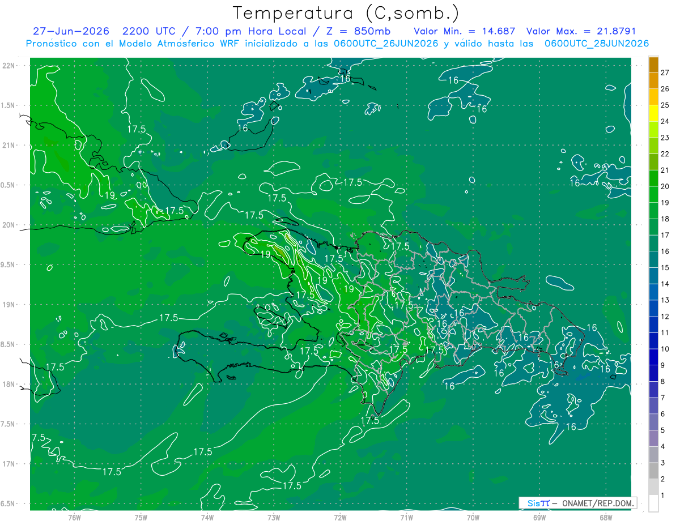Click the '21N' latitude axis label
Viewport: 680px width, 525px height.
(9, 146)
